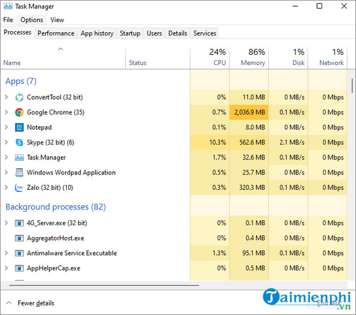Click Skype's 10.3% CPU cell
This screenshot has width=356, height=315.
pyautogui.click(x=210, y=142)
